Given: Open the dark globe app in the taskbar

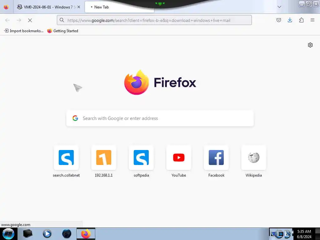Looking at the screenshot, I should point(67,234).
